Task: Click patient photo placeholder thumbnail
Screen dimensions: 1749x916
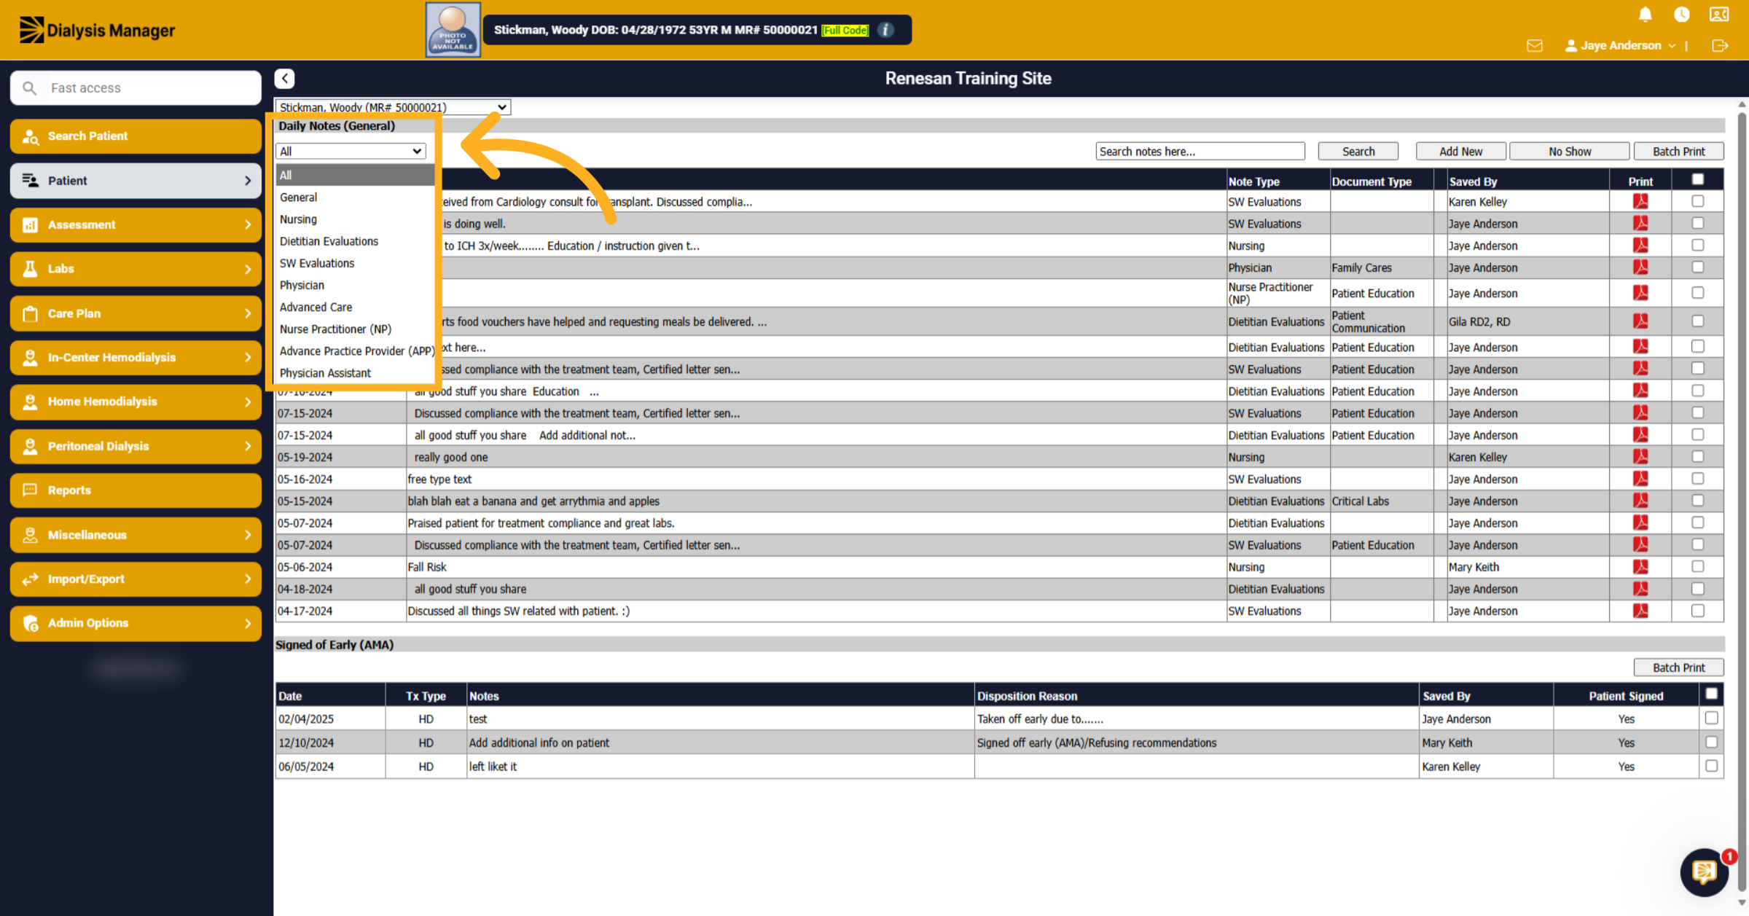Action: (453, 30)
